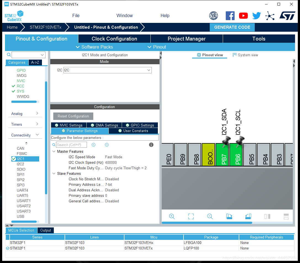
Task: Zoom out of the pinout view
Action: 210,216
